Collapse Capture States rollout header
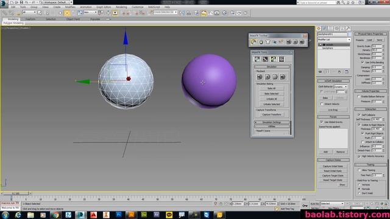 (333, 160)
